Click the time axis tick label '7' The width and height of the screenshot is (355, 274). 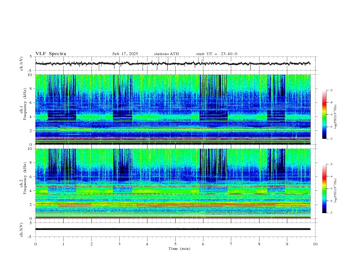tap(231, 244)
